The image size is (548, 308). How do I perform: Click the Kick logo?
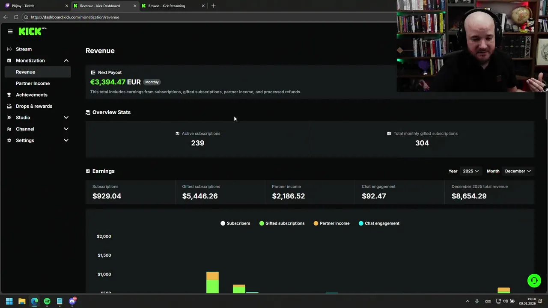click(x=32, y=31)
